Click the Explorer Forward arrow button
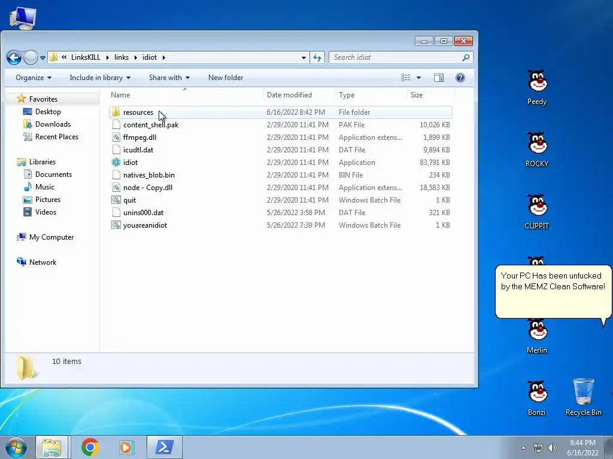The height and width of the screenshot is (459, 613). (x=31, y=58)
